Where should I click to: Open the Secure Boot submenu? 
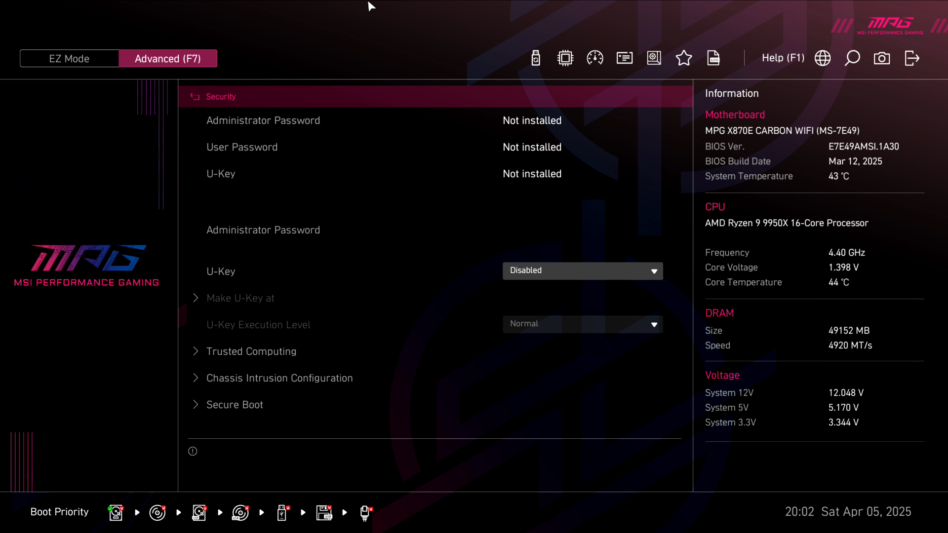click(x=235, y=405)
